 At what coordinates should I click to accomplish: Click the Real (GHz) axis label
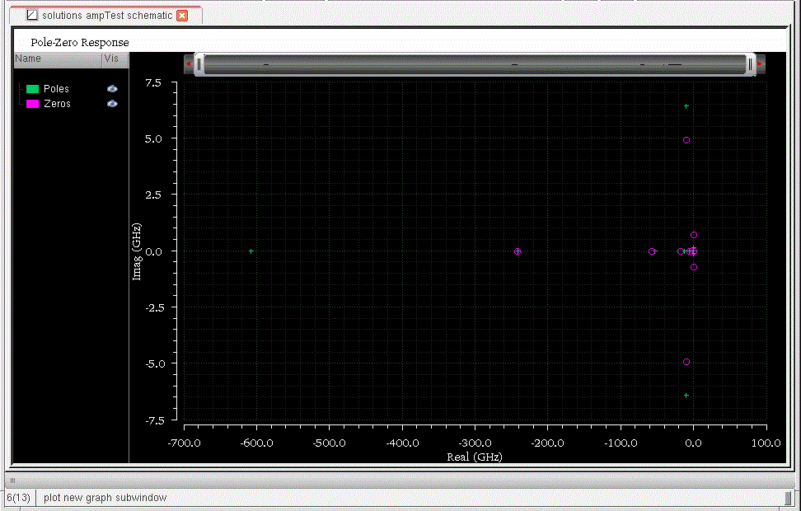(x=474, y=457)
